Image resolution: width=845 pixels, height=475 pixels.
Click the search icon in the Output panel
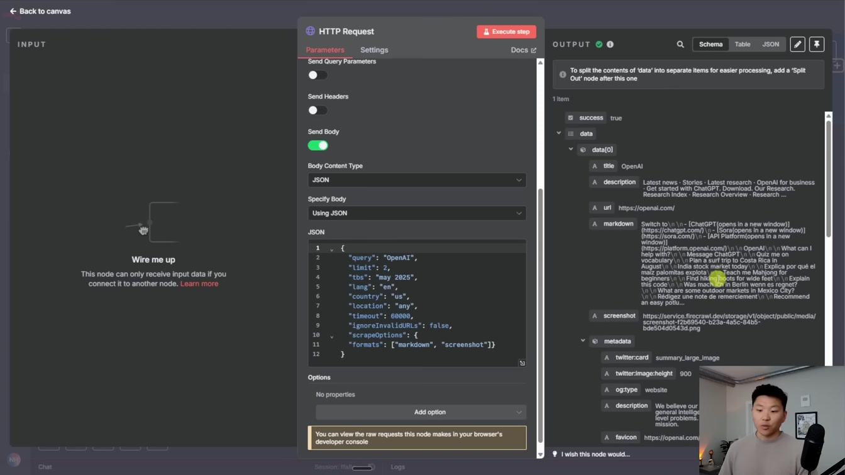680,45
